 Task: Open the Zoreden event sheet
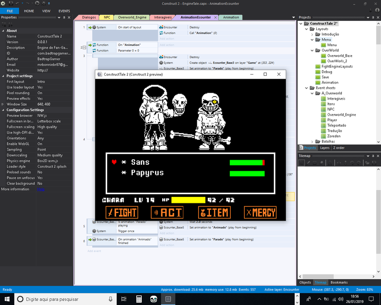coord(334,136)
